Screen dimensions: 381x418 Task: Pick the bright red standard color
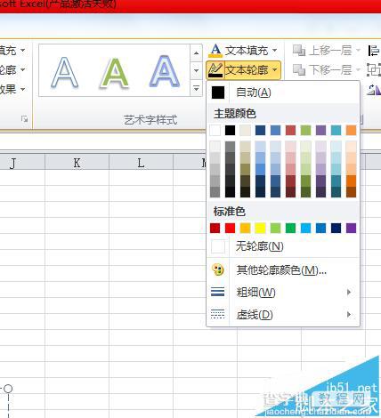pos(231,228)
